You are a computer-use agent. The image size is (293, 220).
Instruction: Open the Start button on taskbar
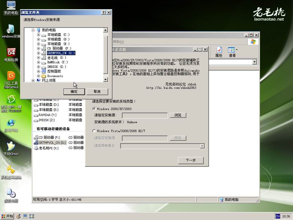[7, 216]
